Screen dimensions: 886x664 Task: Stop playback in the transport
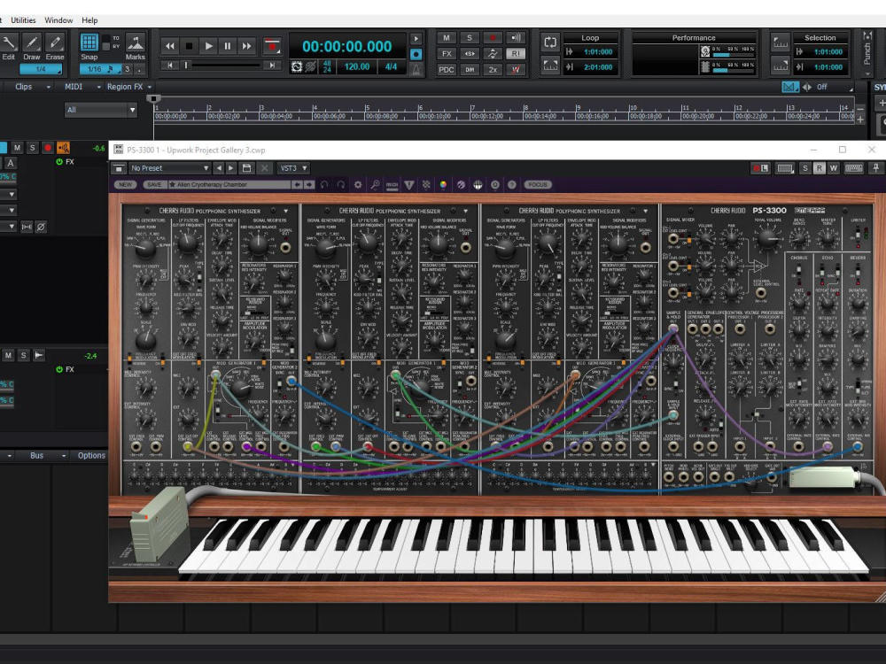pos(190,46)
